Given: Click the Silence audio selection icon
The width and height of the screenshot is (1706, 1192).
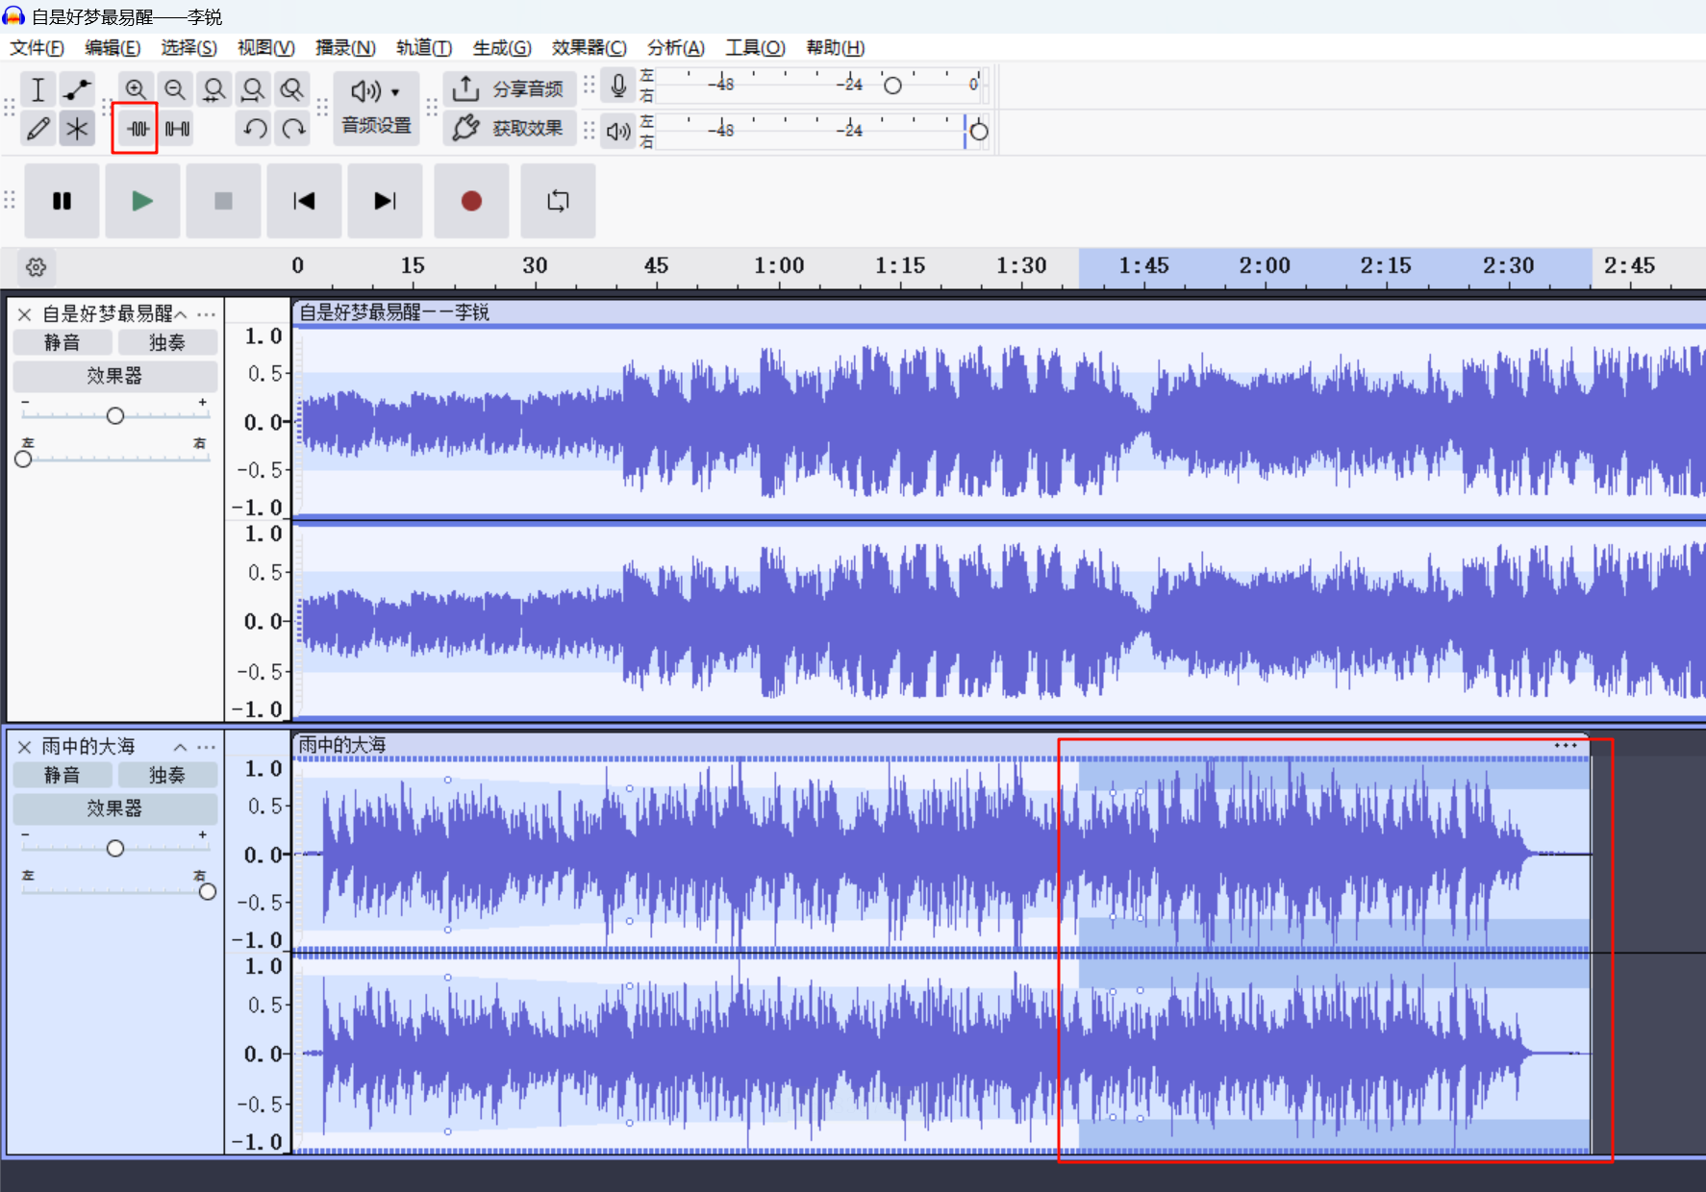Looking at the screenshot, I should [178, 129].
